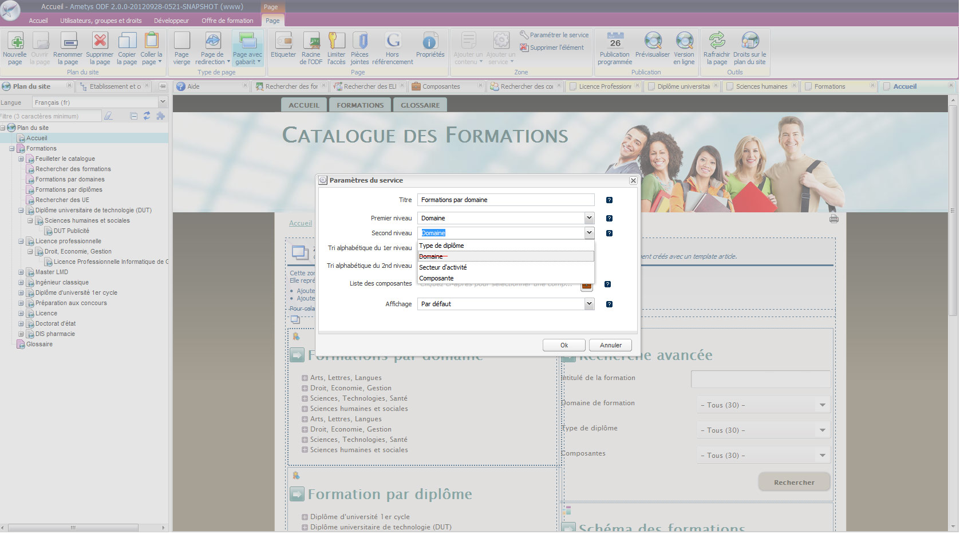Click help icon beside Affichage

pyautogui.click(x=609, y=304)
